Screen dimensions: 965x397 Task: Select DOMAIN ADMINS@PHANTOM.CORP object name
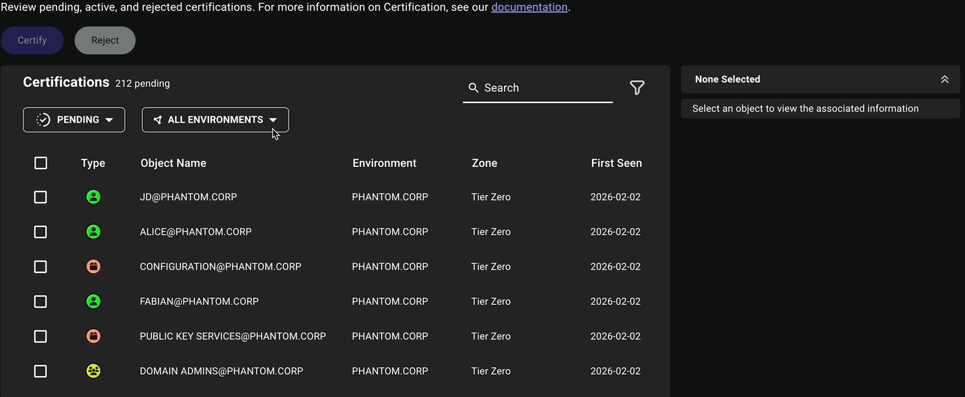pos(222,371)
